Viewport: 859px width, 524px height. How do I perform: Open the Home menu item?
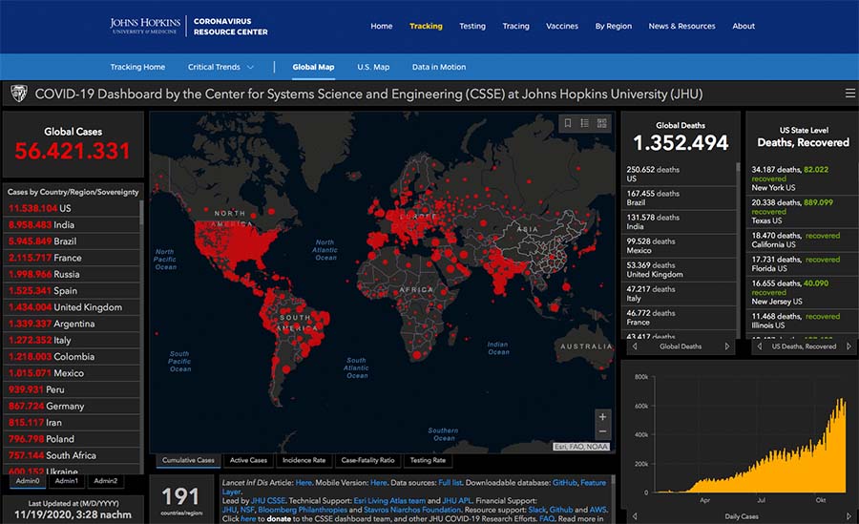(381, 26)
